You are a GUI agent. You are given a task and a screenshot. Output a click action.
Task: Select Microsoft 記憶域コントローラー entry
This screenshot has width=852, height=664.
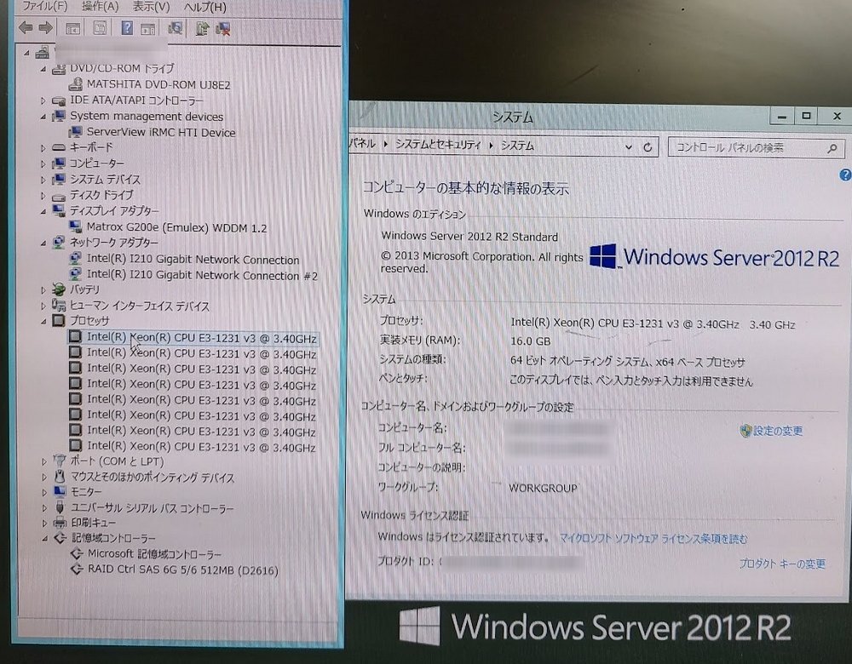(154, 554)
